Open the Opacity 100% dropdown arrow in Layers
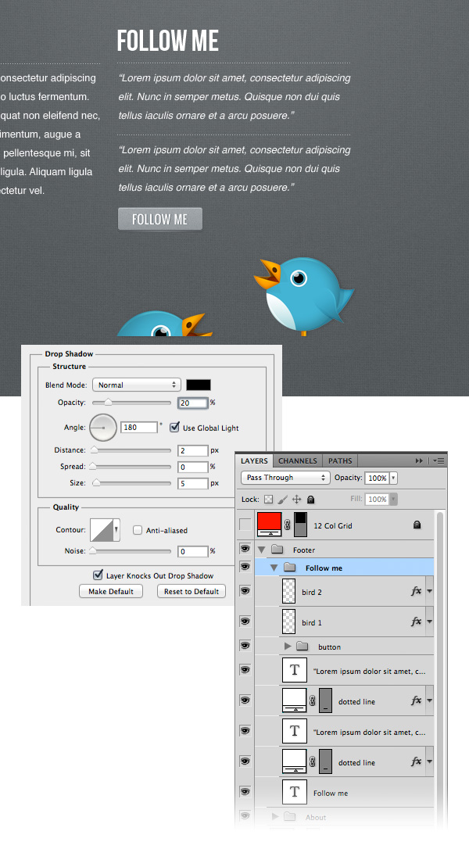 393,478
